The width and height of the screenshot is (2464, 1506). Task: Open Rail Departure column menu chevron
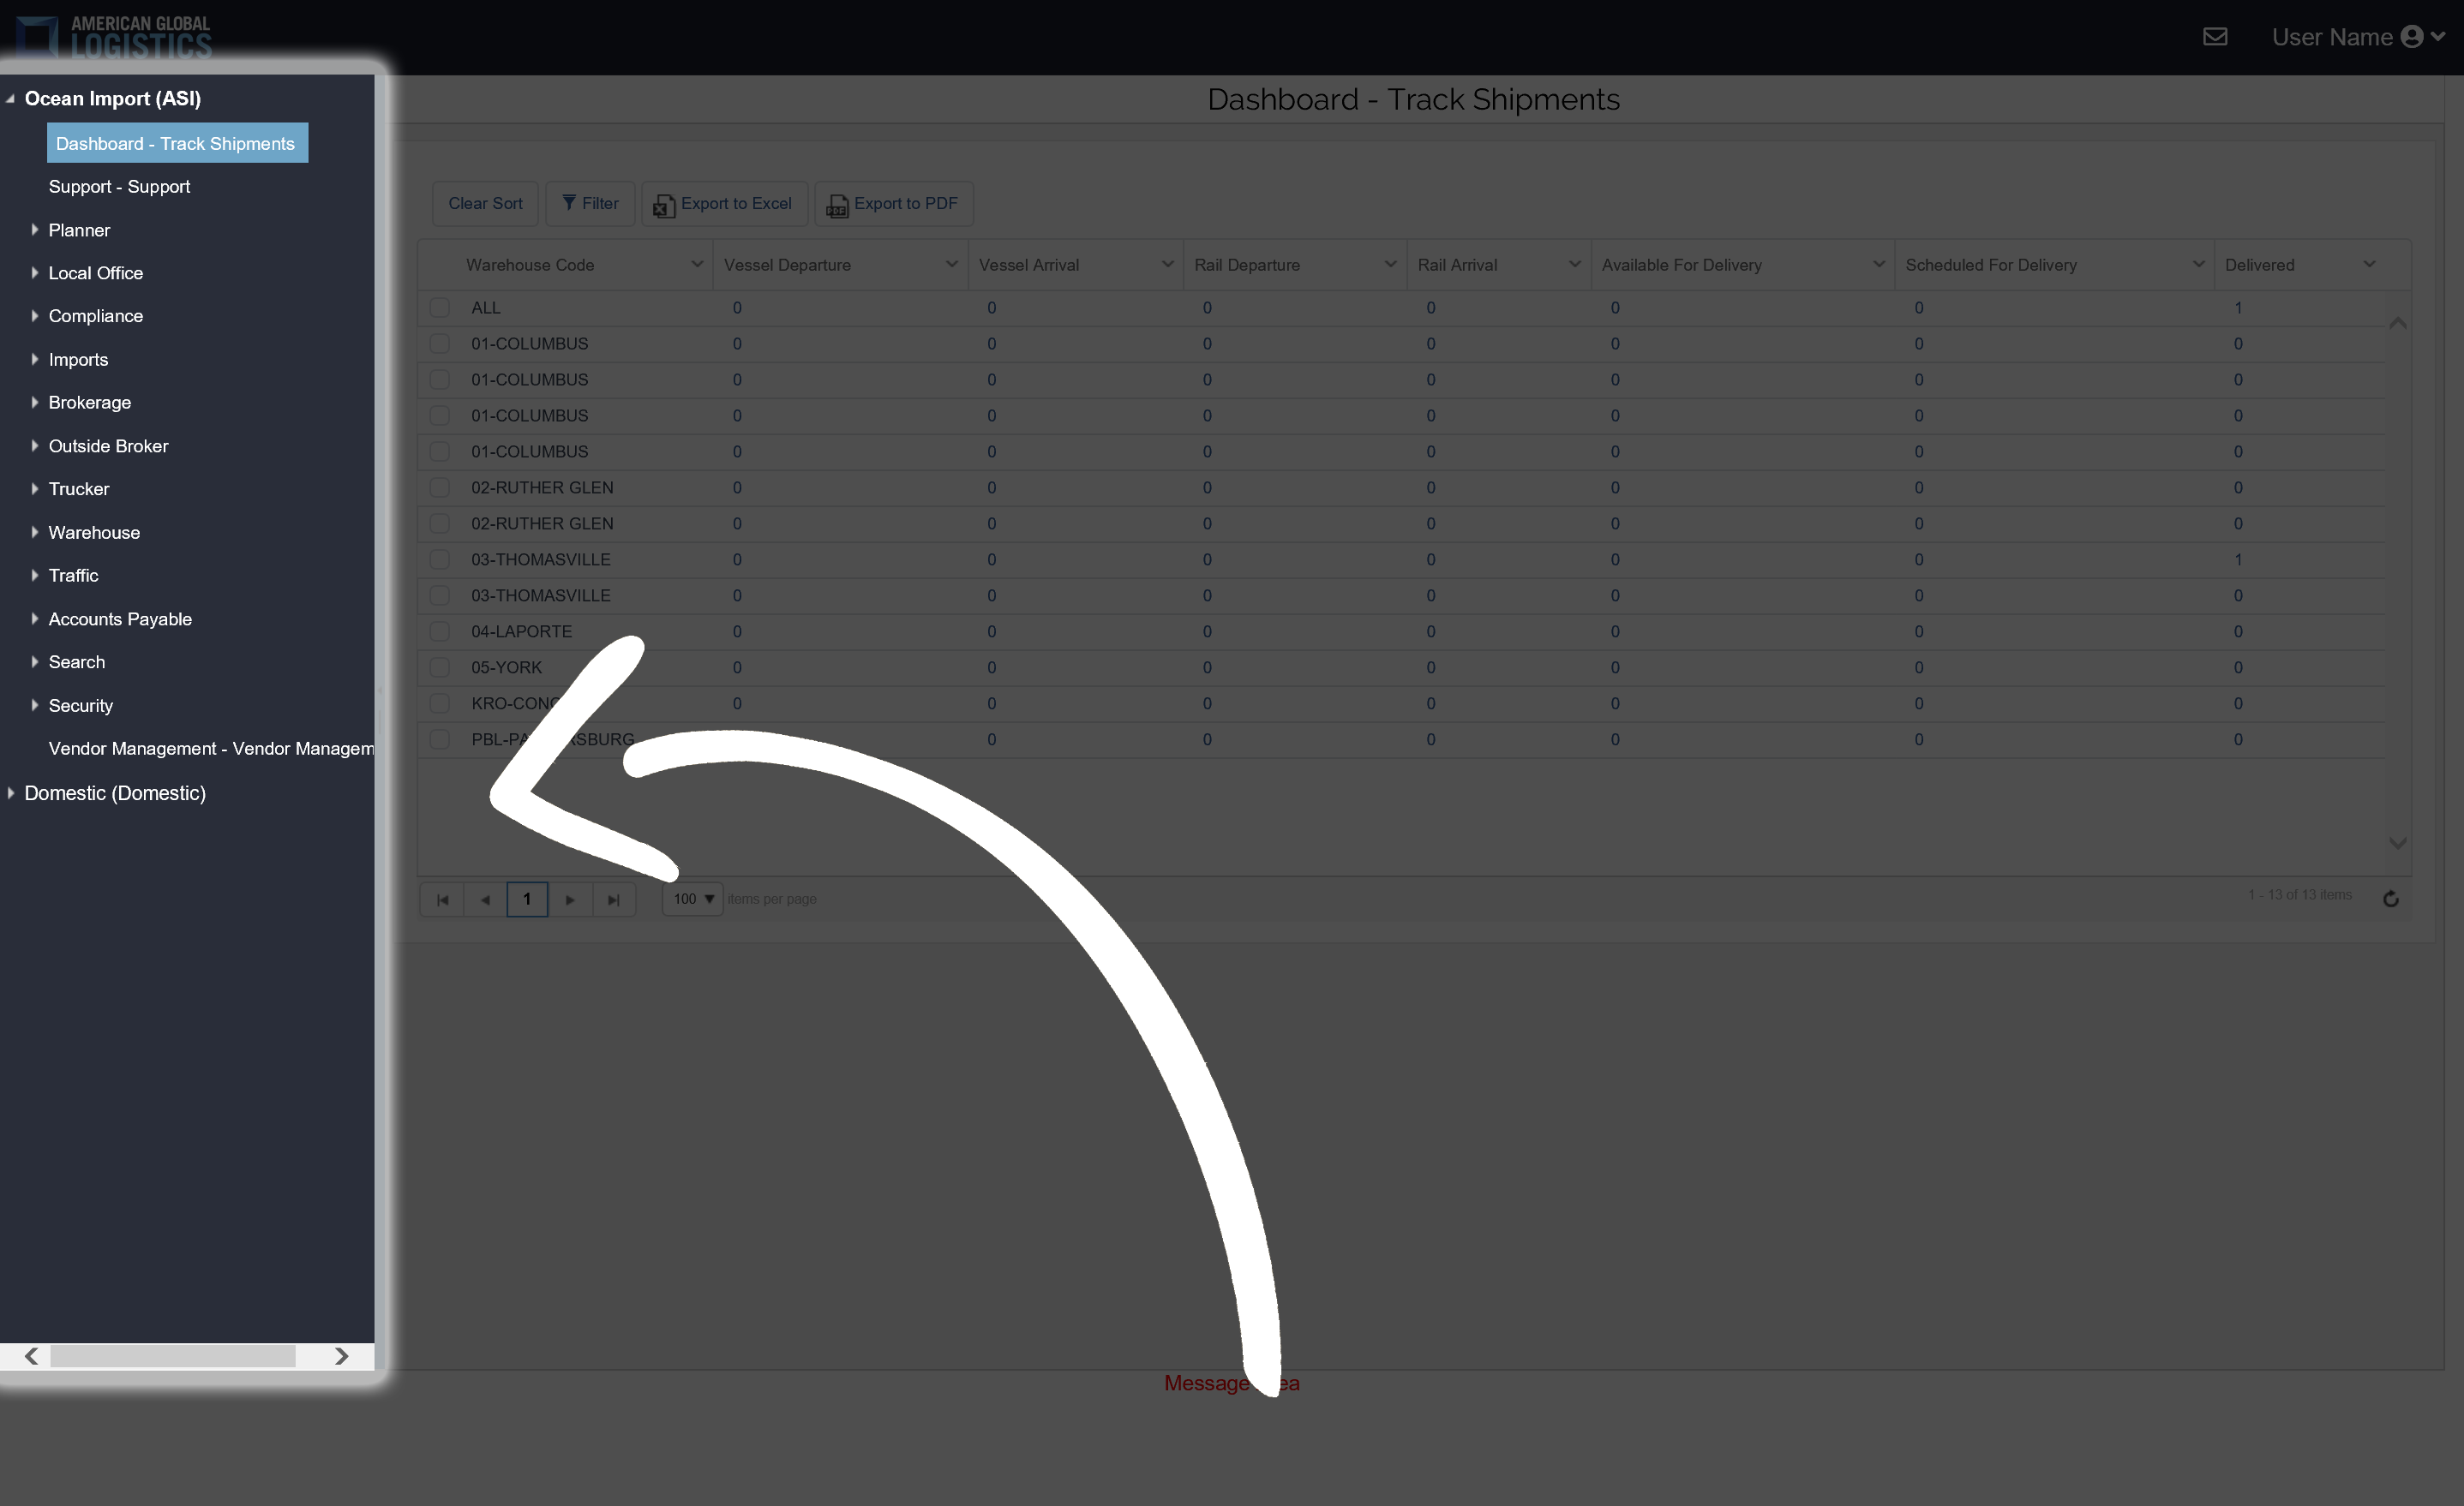tap(1390, 265)
